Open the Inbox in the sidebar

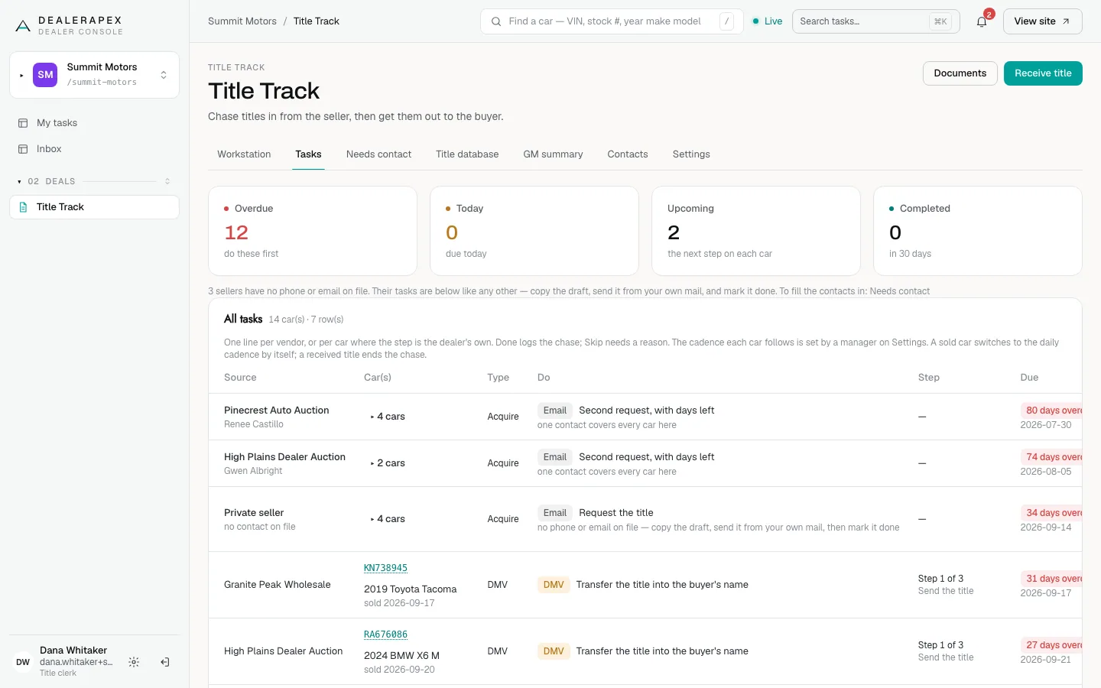tap(94, 149)
